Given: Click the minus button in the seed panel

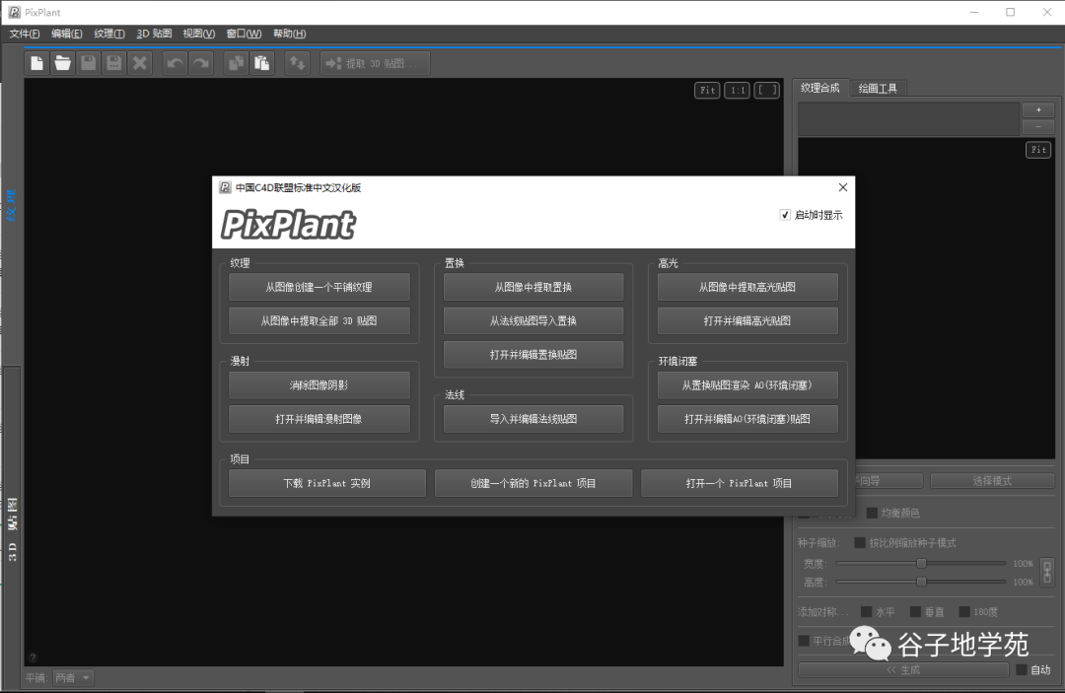Looking at the screenshot, I should coord(1038,127).
